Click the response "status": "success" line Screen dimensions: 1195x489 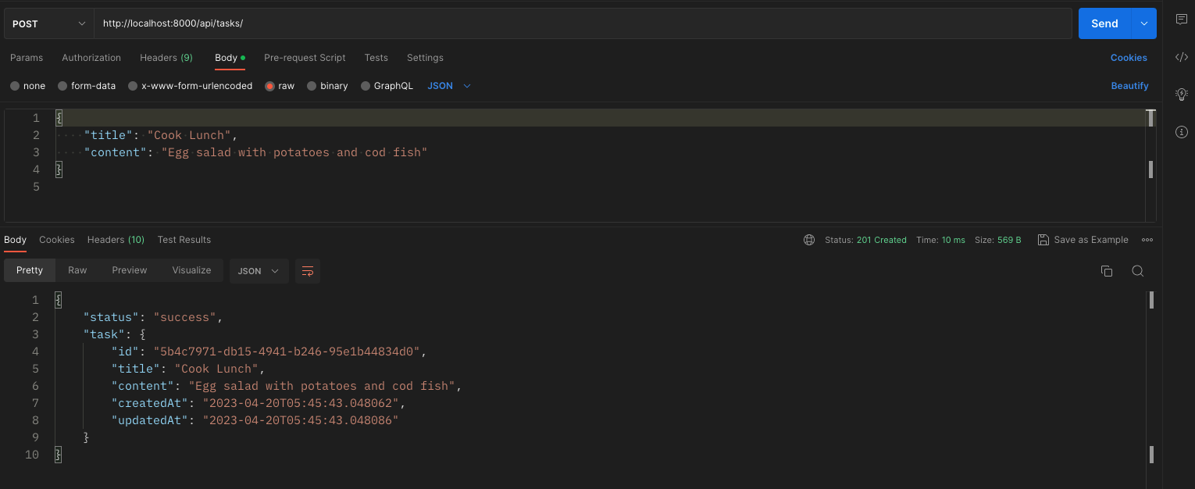[153, 317]
